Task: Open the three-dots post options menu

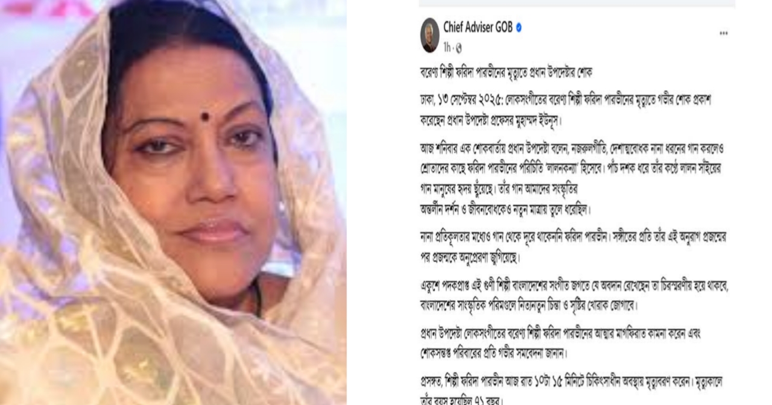Action: tap(723, 34)
